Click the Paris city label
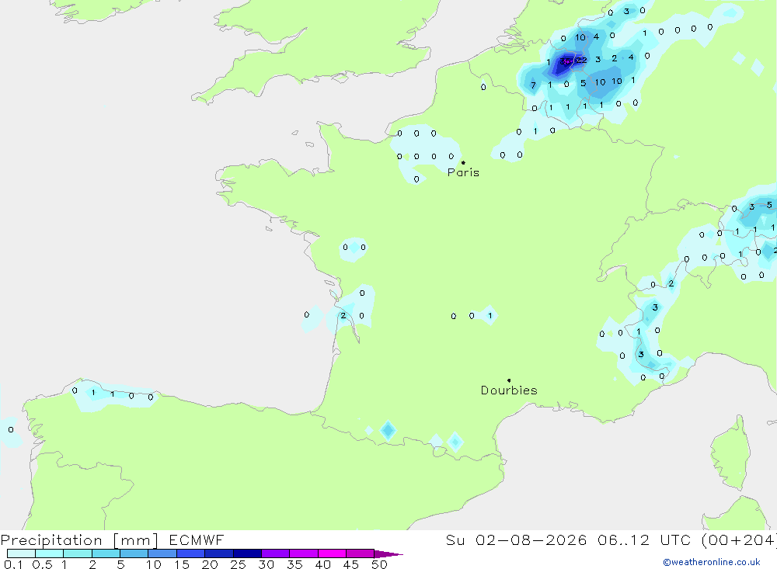Screen dimensions: 777x569 [x=463, y=172]
